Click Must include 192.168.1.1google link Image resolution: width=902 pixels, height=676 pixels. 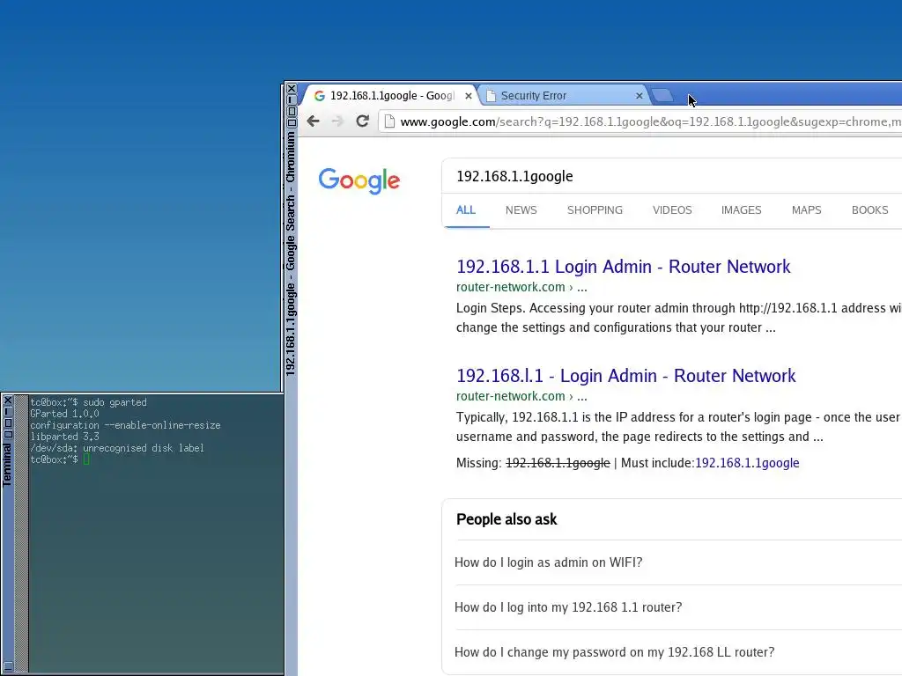click(x=747, y=463)
